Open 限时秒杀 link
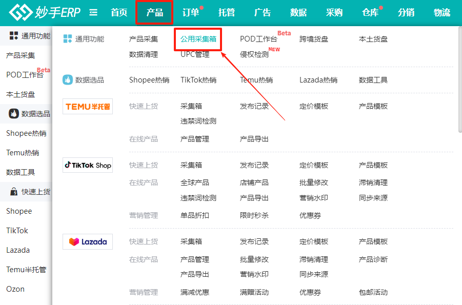The width and height of the screenshot is (462, 305). point(254,215)
